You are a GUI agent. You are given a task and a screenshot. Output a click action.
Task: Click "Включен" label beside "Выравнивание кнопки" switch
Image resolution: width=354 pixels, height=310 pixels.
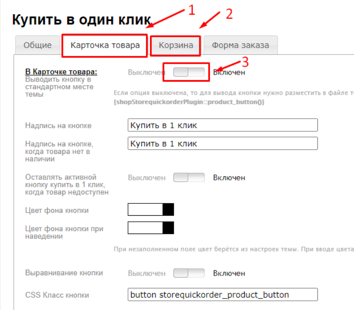point(229,273)
